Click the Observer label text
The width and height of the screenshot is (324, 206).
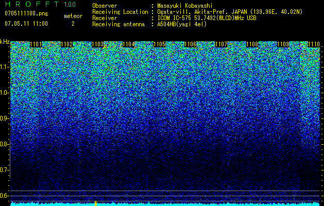[x=105, y=6]
